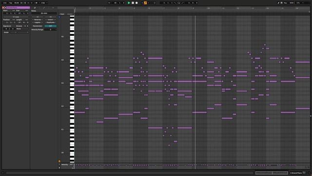Viewport: 312px width, 176px height.
Task: Click bar 5 on the timeline ruler
Action: pos(135,8)
